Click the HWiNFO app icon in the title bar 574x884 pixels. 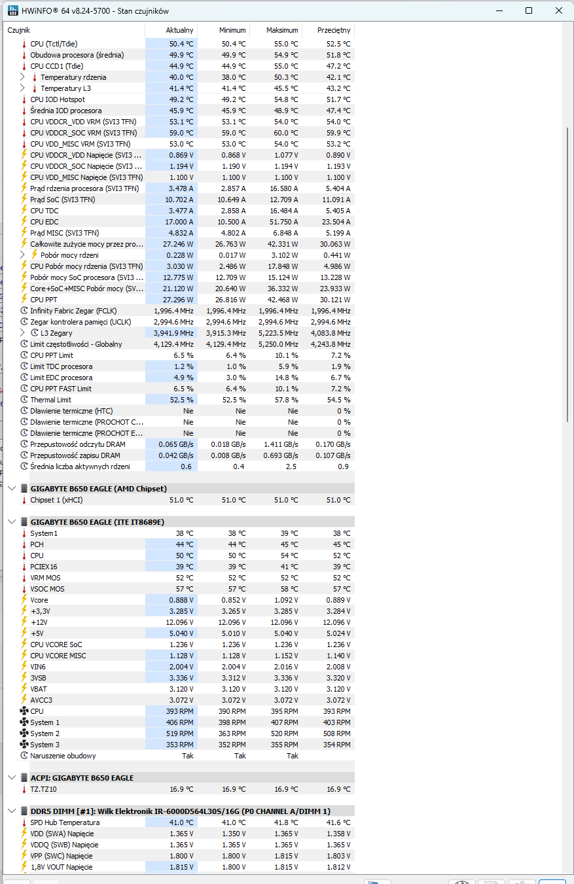(x=12, y=10)
